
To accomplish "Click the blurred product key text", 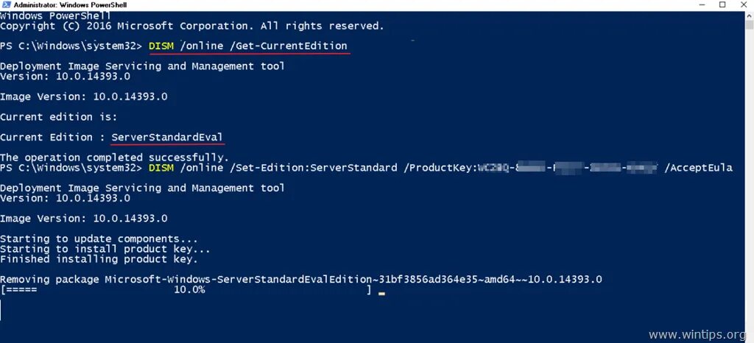I will 568,168.
